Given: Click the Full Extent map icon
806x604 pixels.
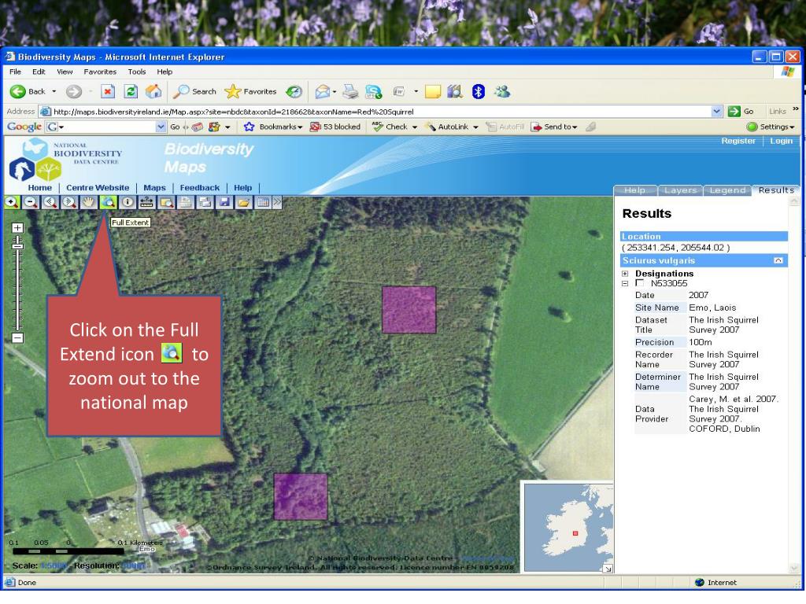Looking at the screenshot, I should click(x=108, y=202).
